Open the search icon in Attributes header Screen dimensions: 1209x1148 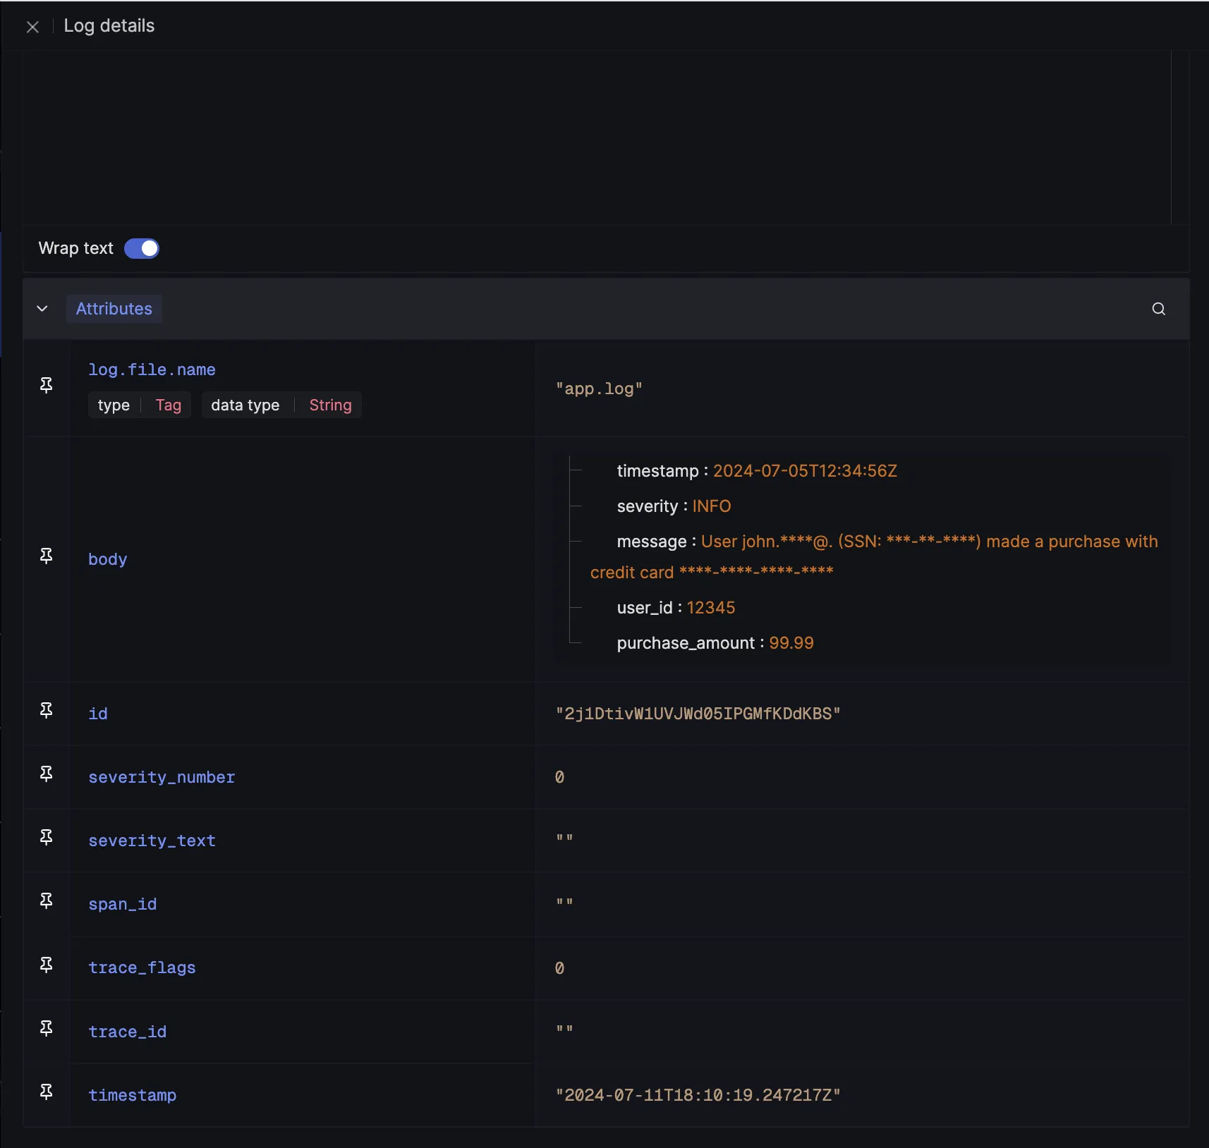point(1158,309)
